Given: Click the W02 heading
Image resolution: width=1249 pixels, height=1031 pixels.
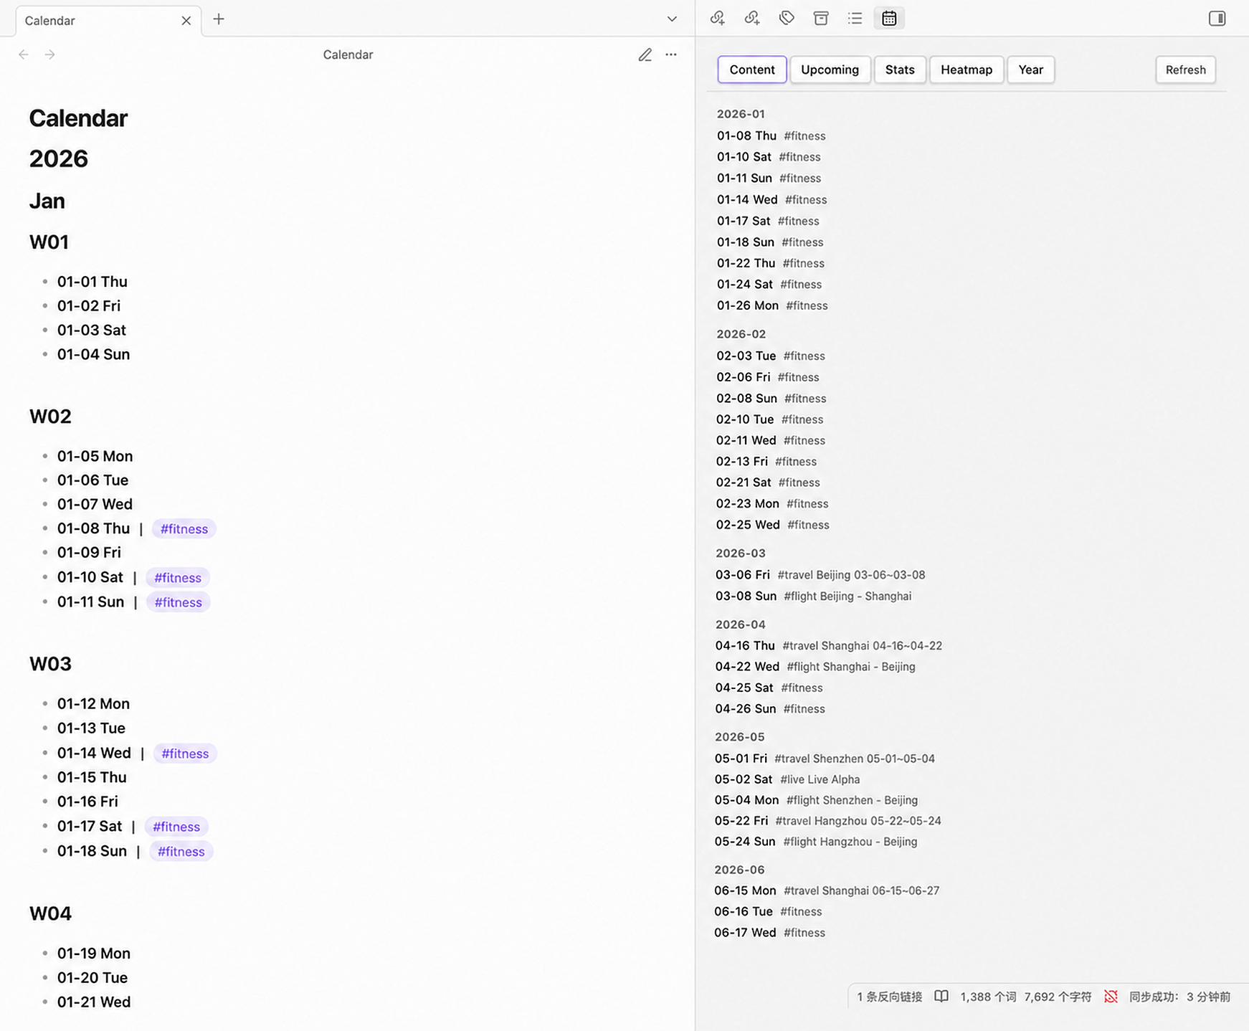Looking at the screenshot, I should [x=50, y=417].
